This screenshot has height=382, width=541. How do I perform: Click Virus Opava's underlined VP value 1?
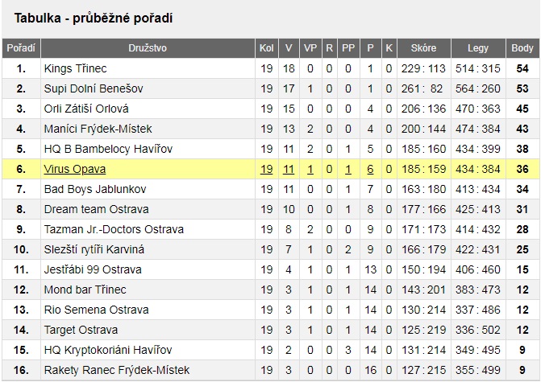(310, 169)
